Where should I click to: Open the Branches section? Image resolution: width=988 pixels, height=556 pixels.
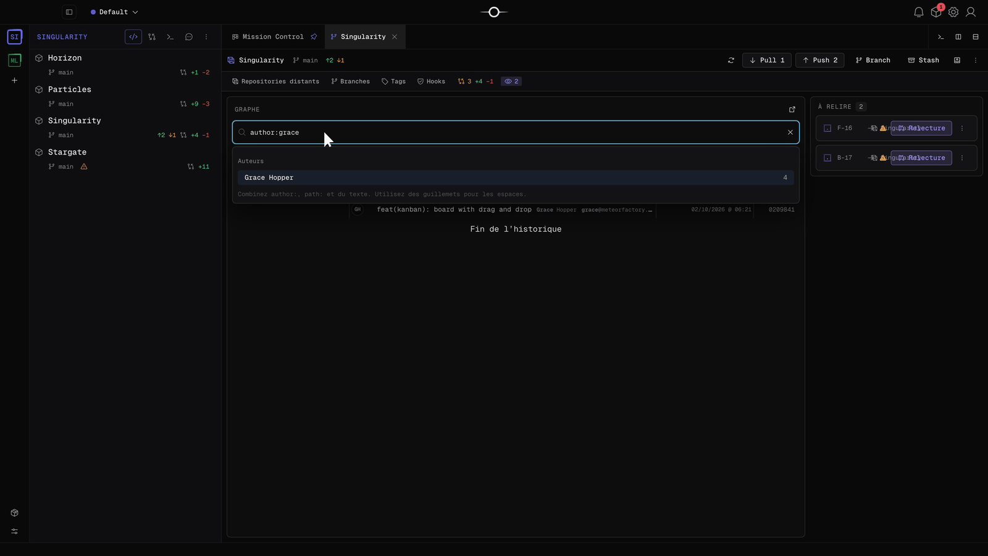pyautogui.click(x=351, y=82)
